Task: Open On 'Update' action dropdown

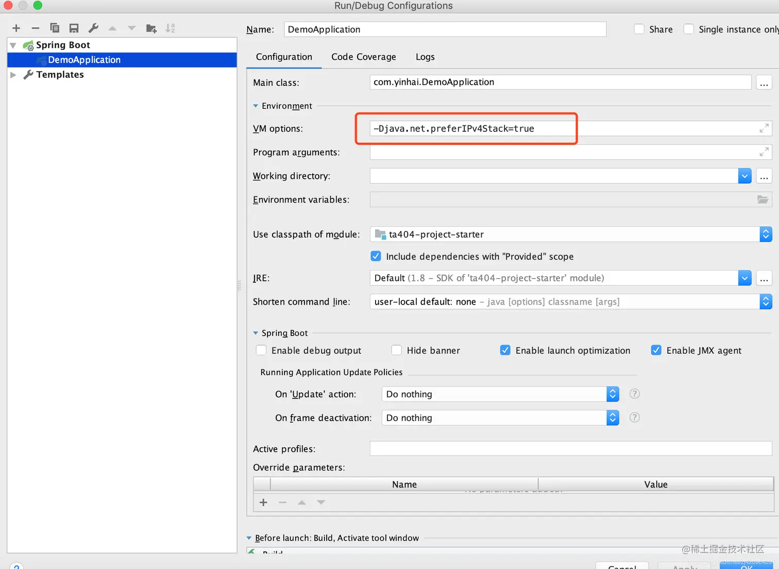Action: tap(613, 394)
